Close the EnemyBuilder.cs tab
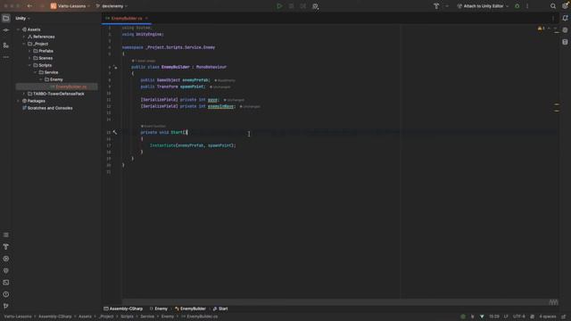Image resolution: width=571 pixels, height=321 pixels. point(146,18)
